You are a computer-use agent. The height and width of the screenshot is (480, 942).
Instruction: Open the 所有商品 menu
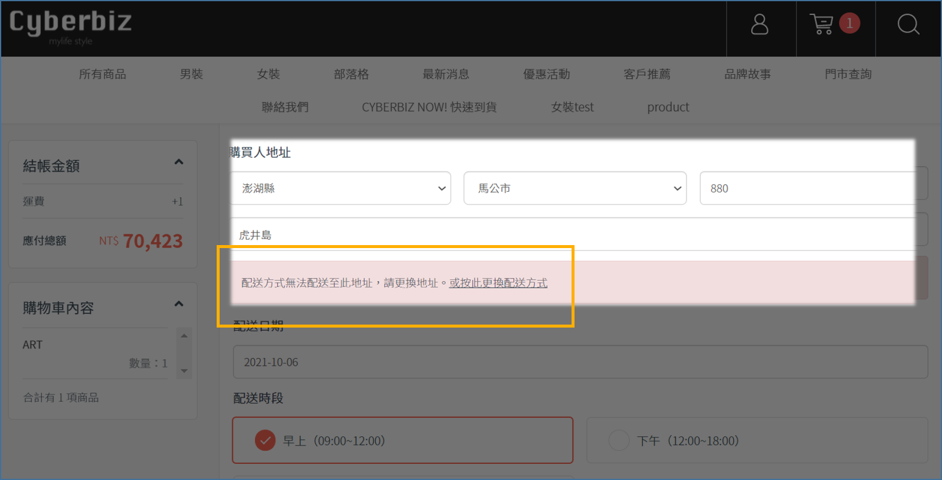[102, 74]
